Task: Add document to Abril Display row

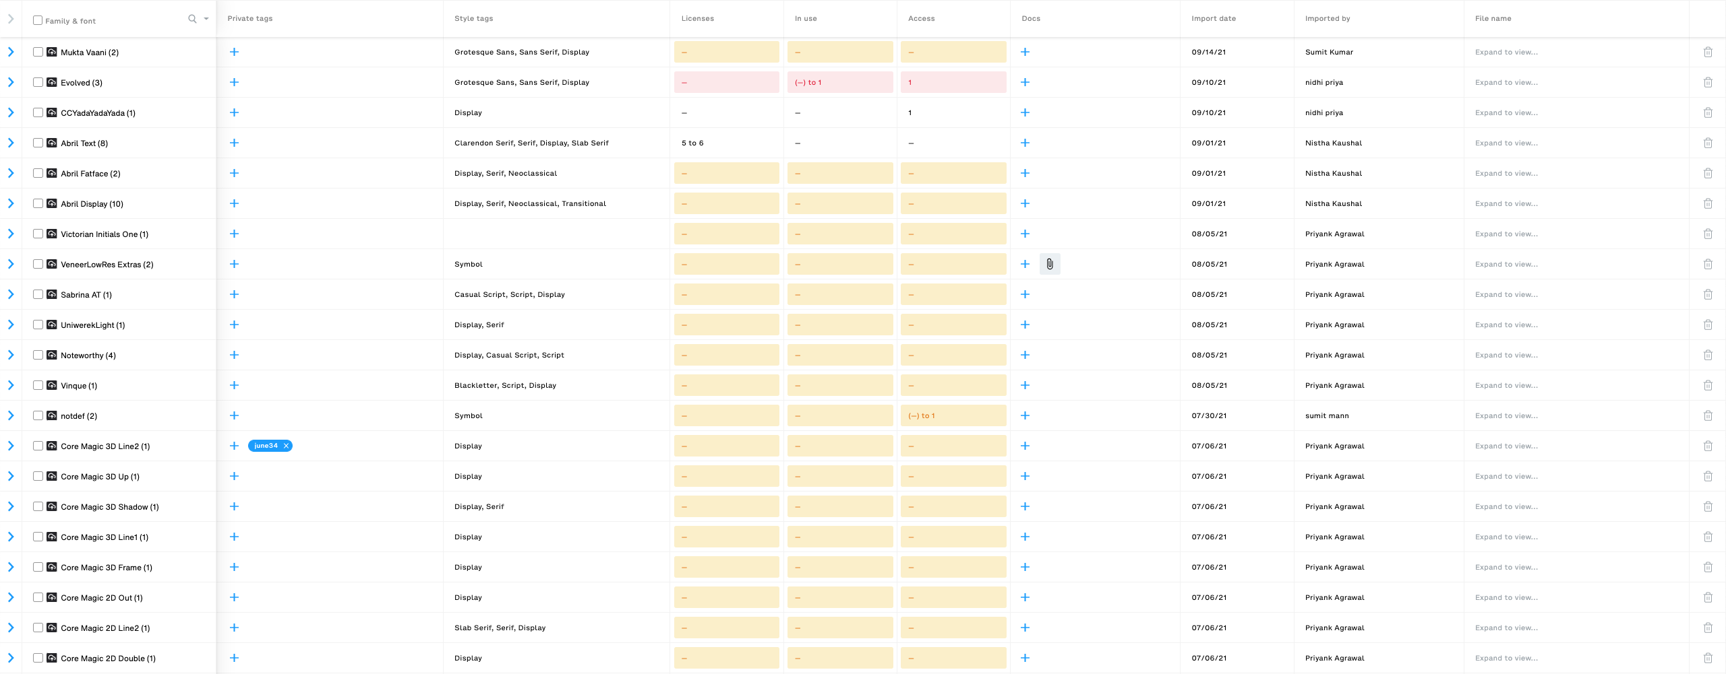Action: coord(1025,203)
